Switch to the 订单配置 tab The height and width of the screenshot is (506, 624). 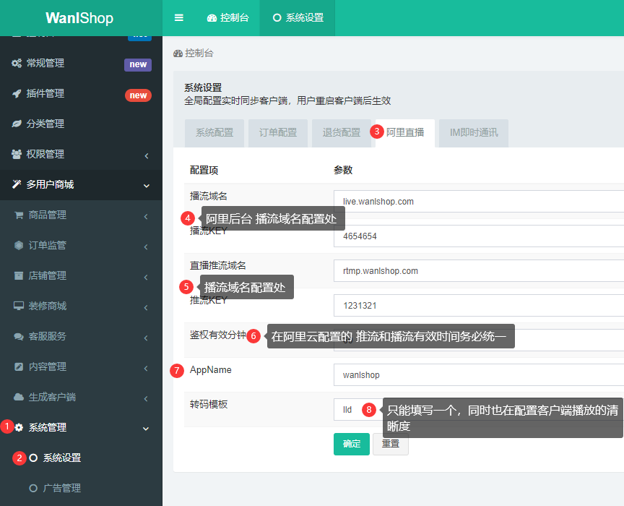[278, 133]
